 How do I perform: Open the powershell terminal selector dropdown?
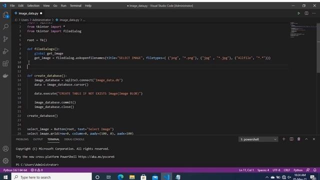click(x=258, y=139)
